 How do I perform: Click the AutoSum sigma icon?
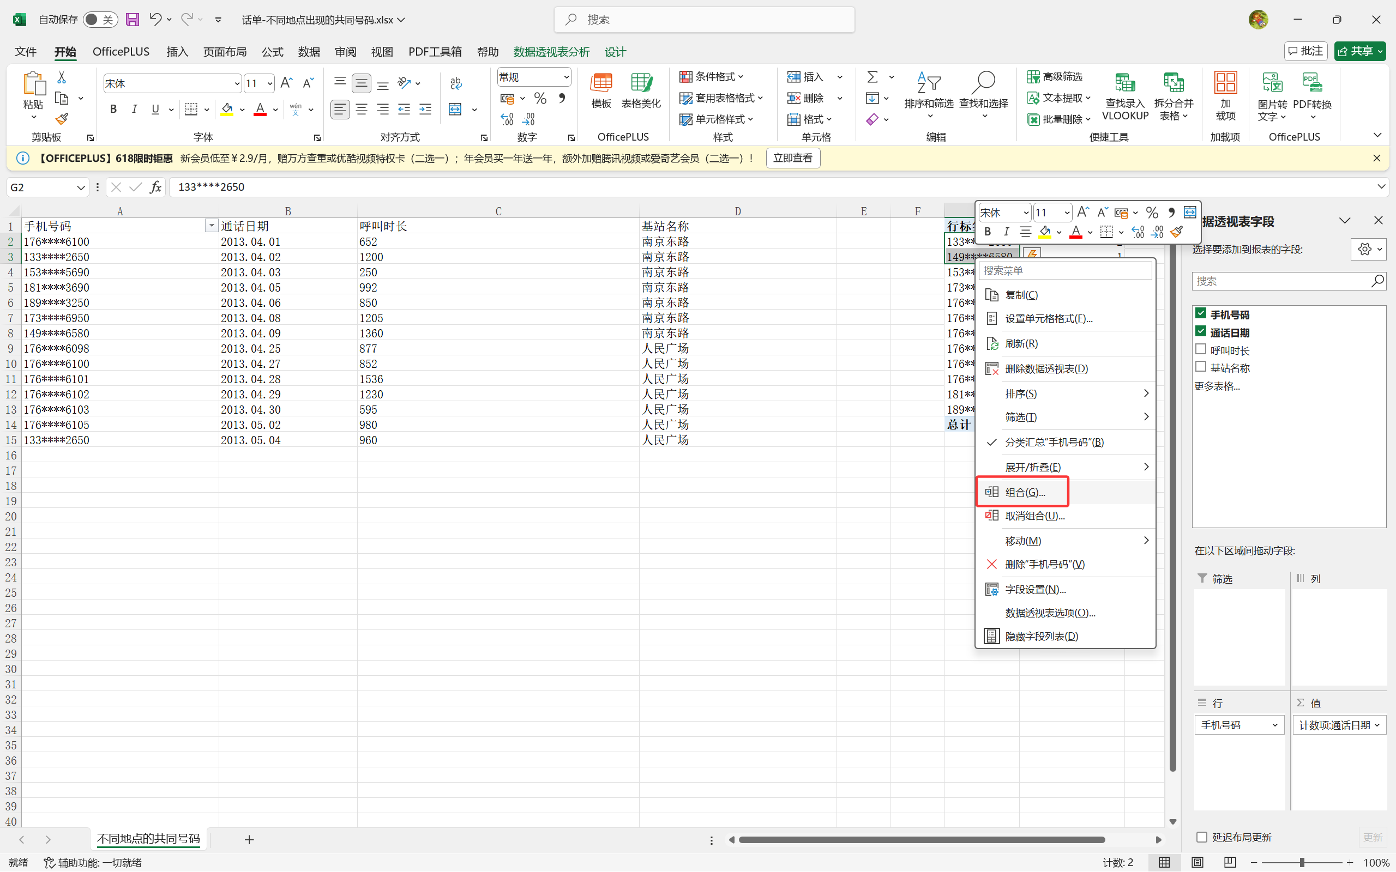[x=872, y=77]
